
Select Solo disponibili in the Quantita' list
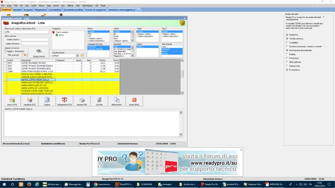(119, 51)
